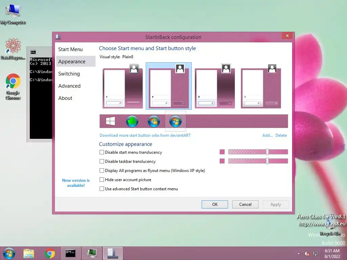This screenshot has width=347, height=260.
Task: Open the network tray icon
Action: [x=315, y=254]
